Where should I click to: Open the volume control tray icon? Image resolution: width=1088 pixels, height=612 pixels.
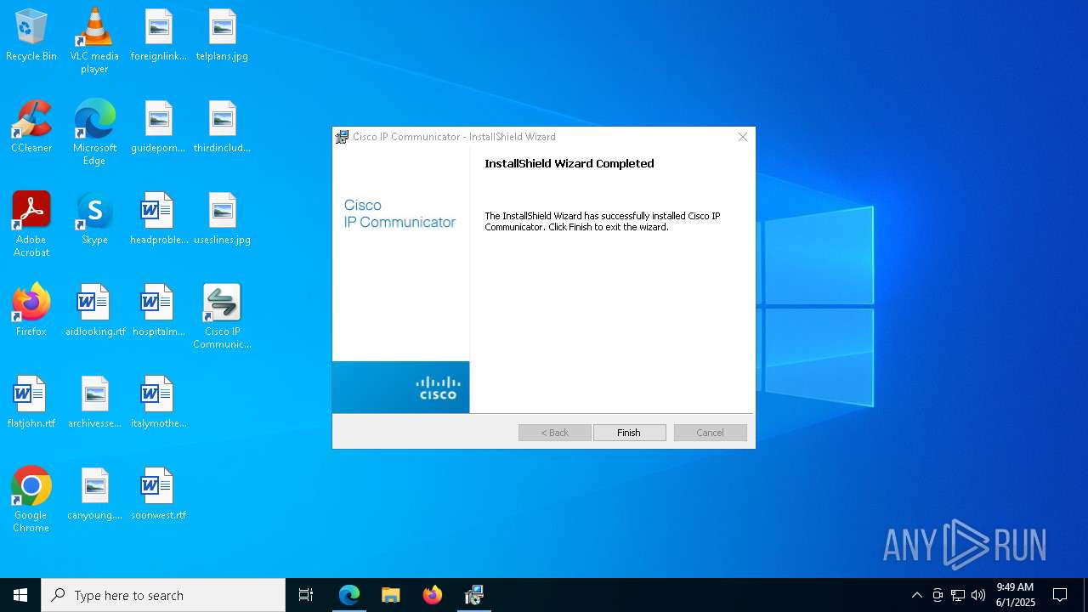[x=978, y=595]
